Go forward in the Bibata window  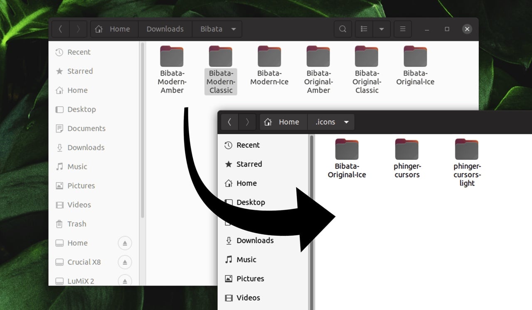(78, 29)
